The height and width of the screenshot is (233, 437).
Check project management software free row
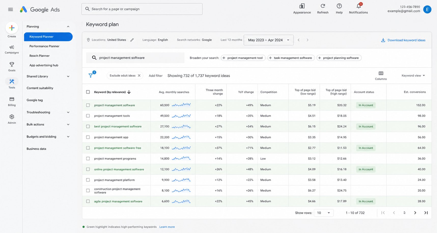click(x=88, y=148)
